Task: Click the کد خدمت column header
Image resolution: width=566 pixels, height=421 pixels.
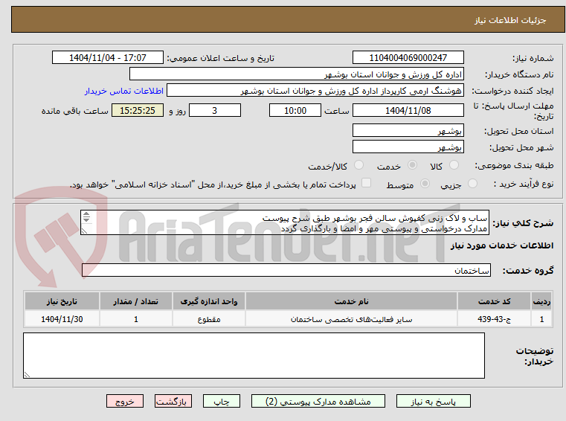Action: pos(494,301)
